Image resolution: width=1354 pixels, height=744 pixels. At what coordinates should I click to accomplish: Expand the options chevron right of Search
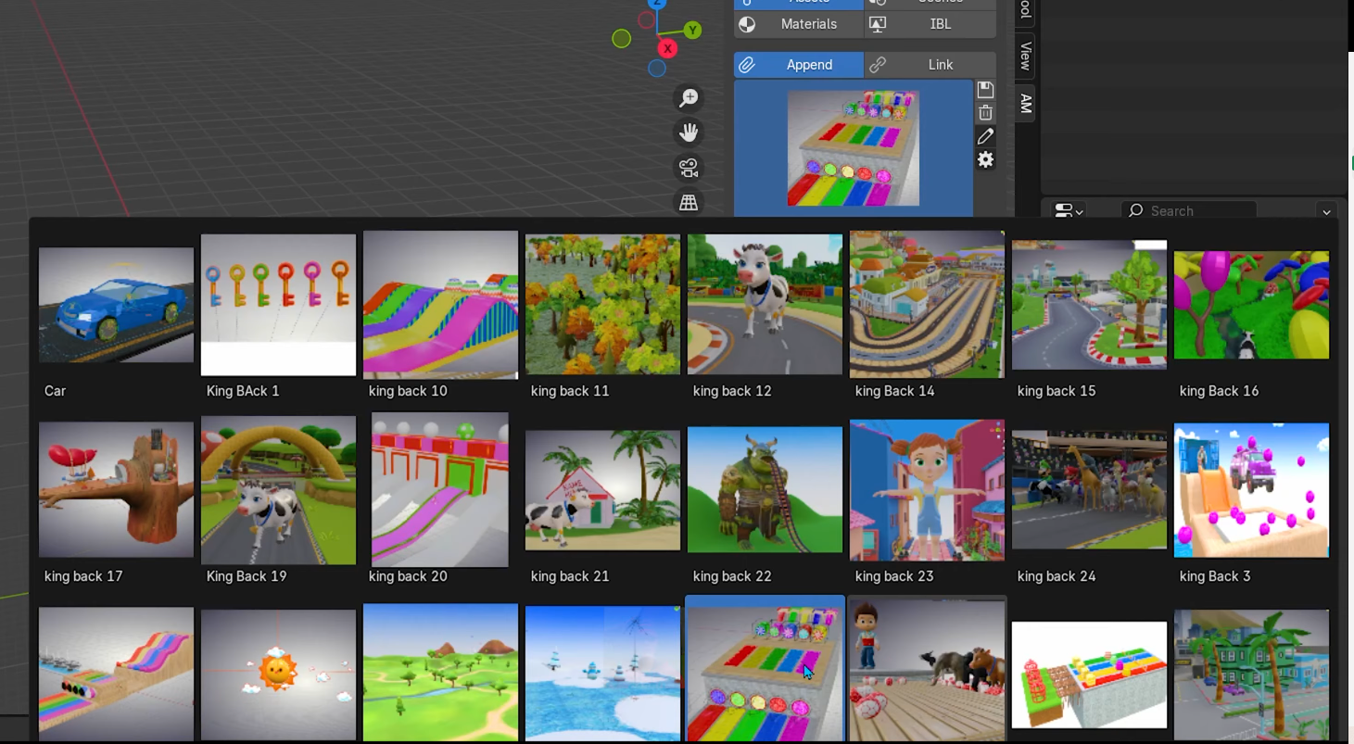tap(1326, 211)
